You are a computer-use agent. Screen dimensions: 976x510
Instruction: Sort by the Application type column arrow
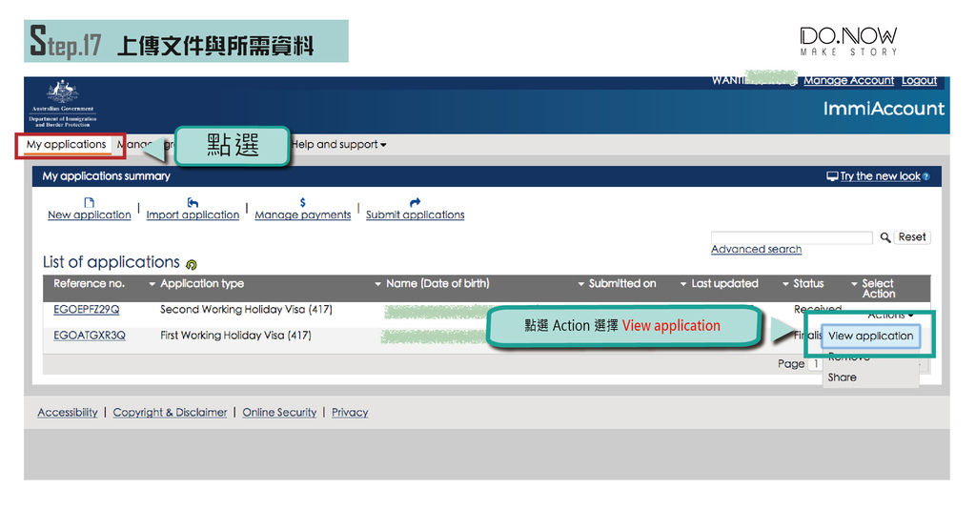152,284
